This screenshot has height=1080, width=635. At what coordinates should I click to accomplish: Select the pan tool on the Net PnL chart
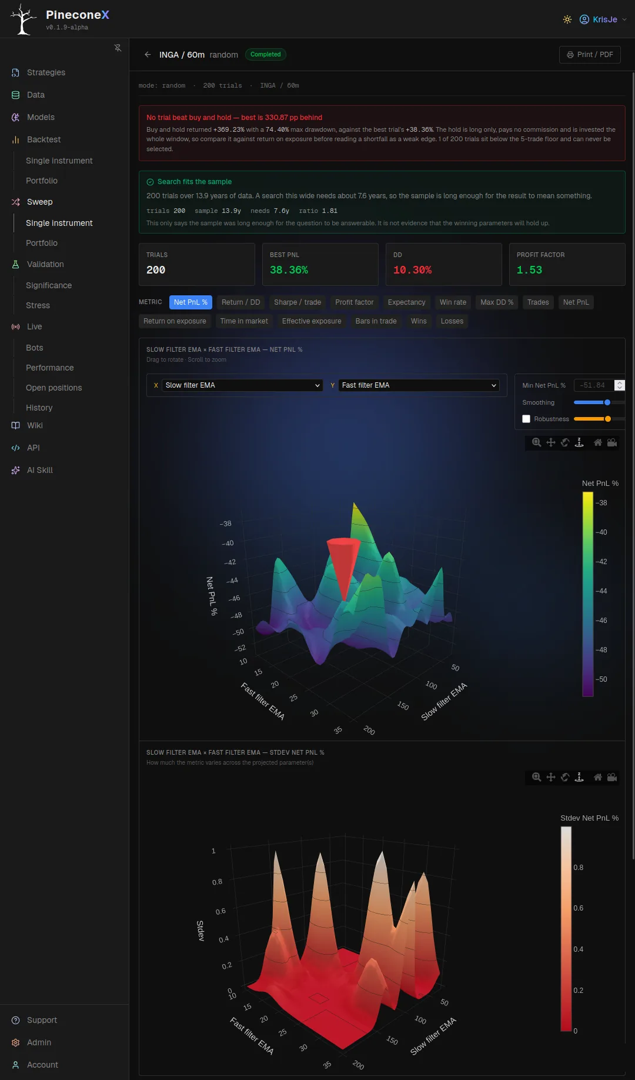[x=551, y=442]
